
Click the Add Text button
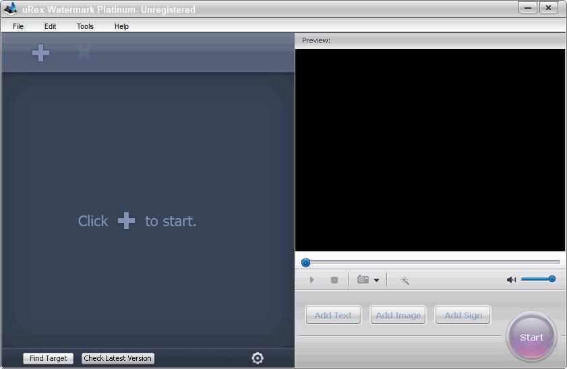pyautogui.click(x=333, y=315)
